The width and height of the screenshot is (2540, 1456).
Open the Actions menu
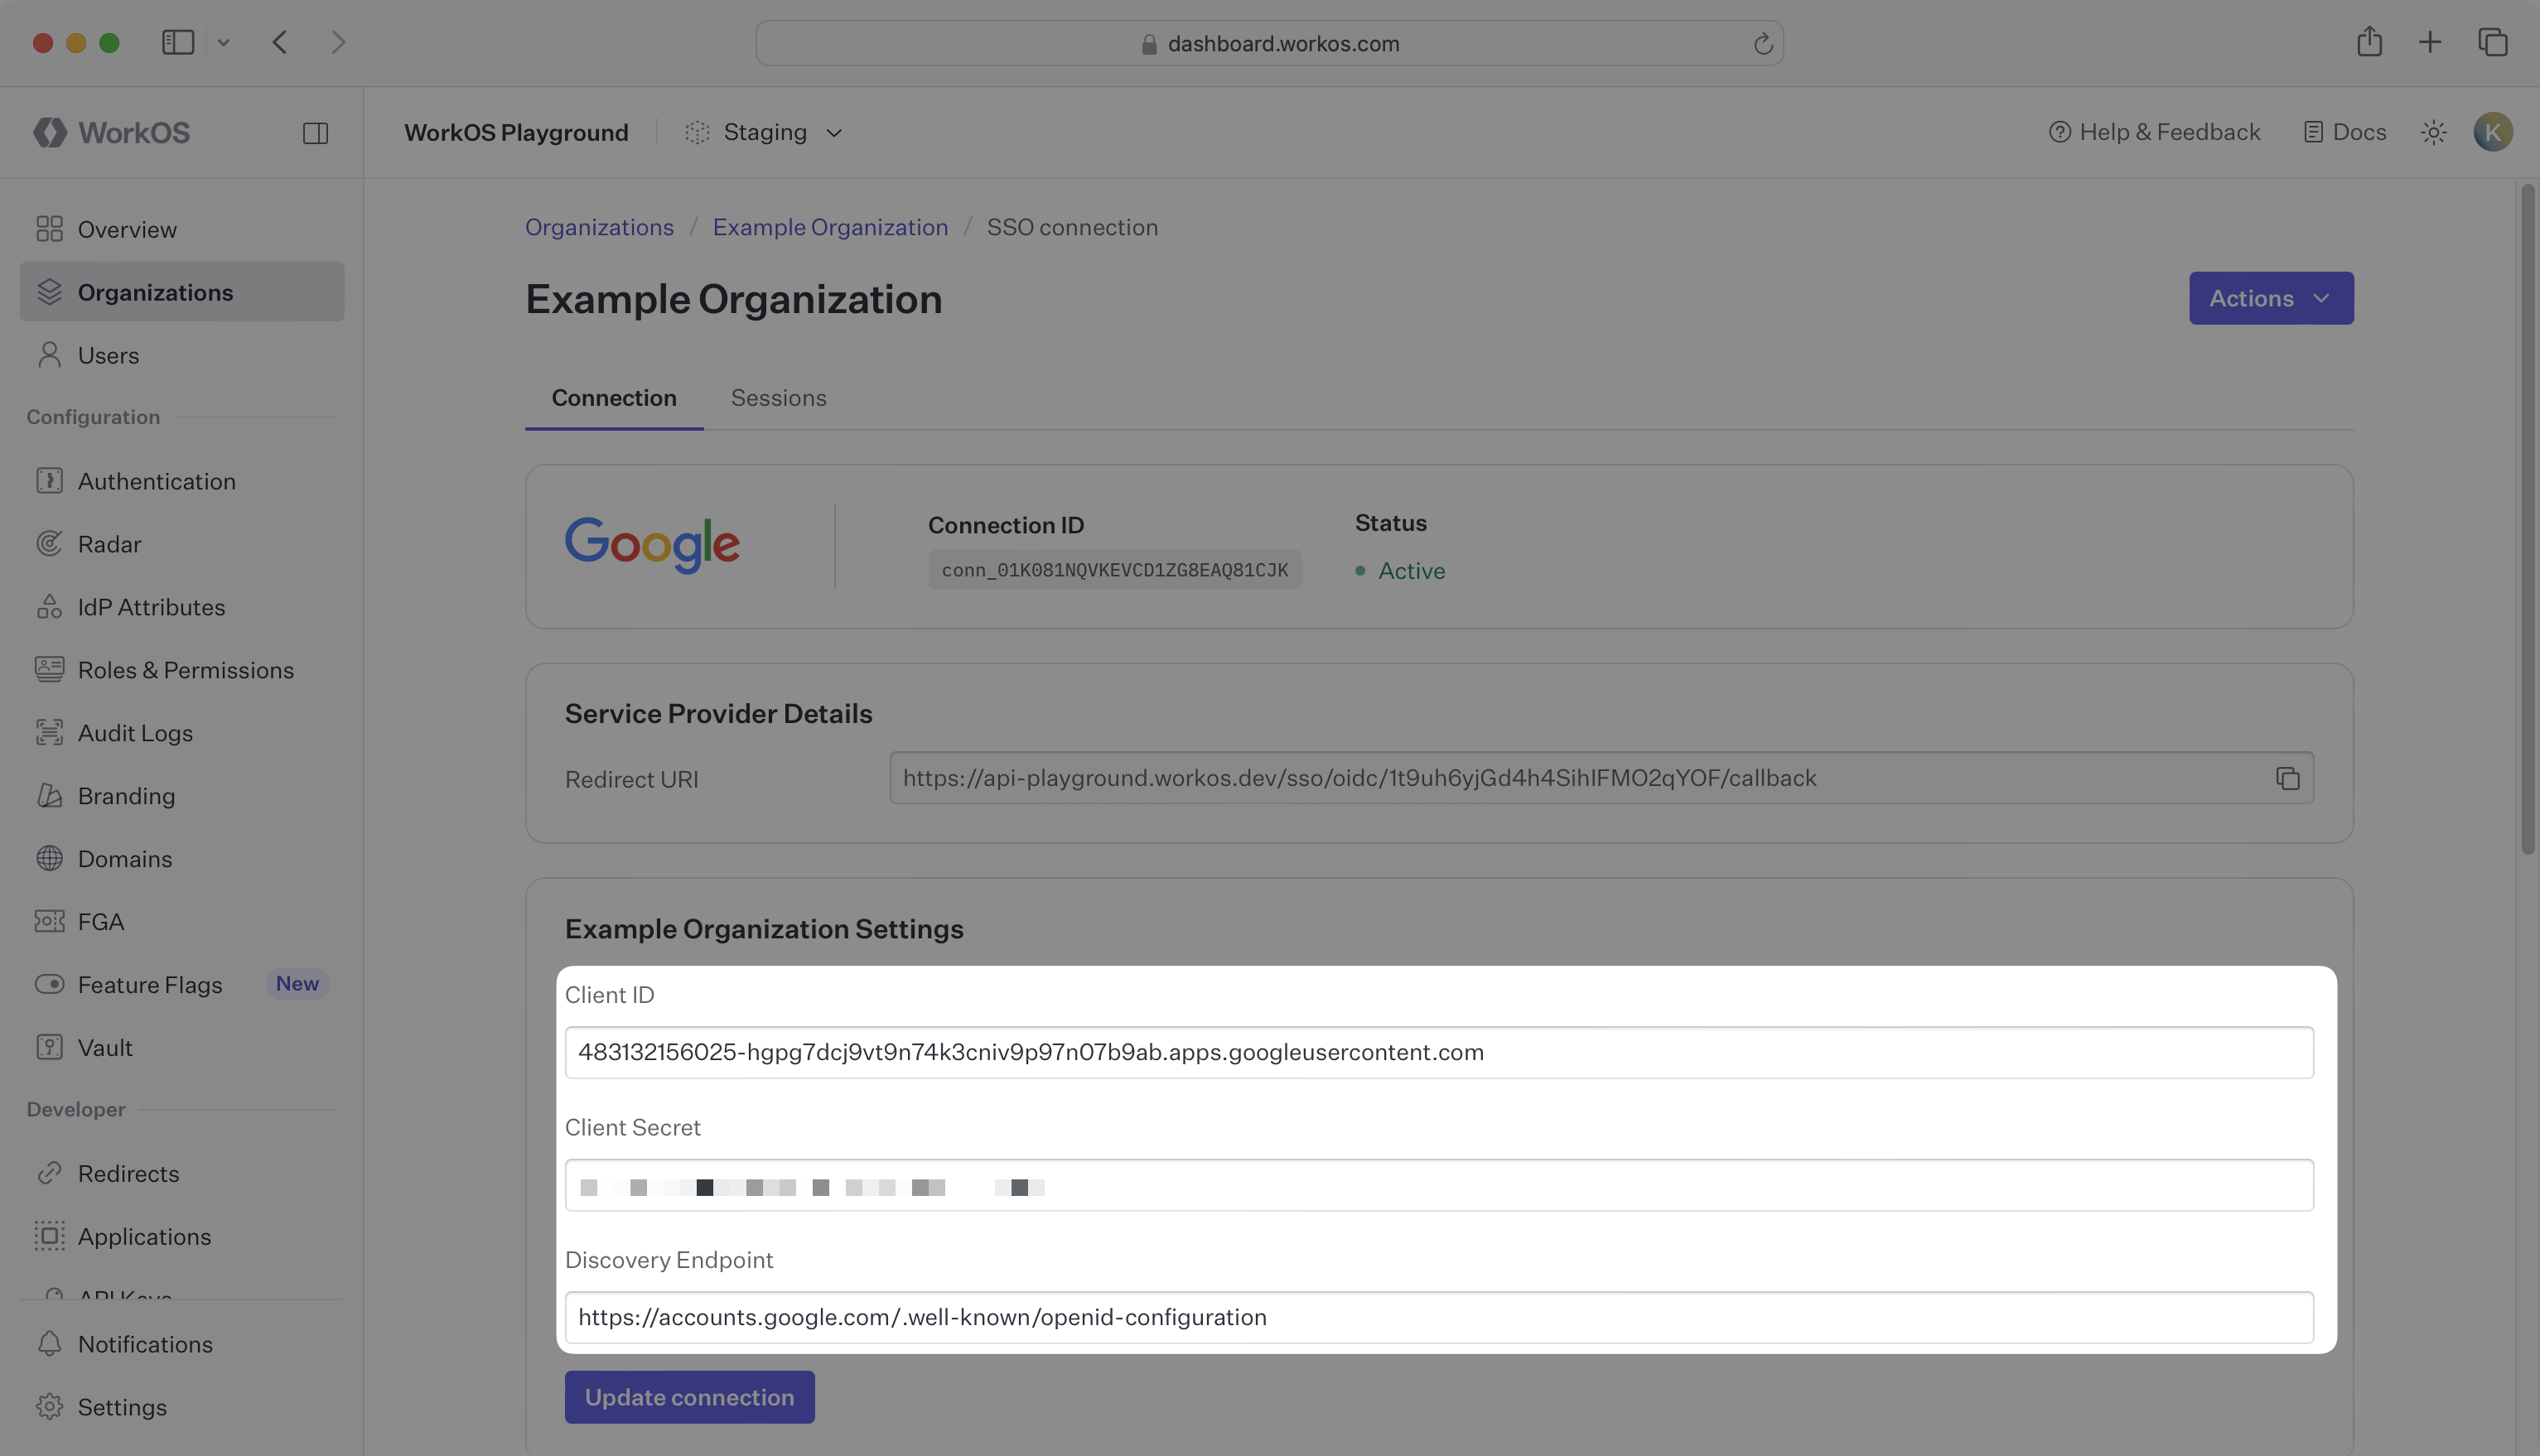point(2270,297)
